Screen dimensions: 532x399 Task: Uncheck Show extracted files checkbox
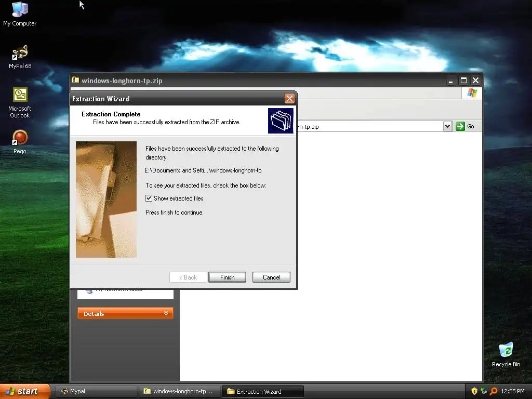149,198
